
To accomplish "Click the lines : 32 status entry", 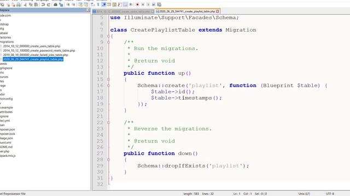I will pyautogui.click(x=208, y=194).
